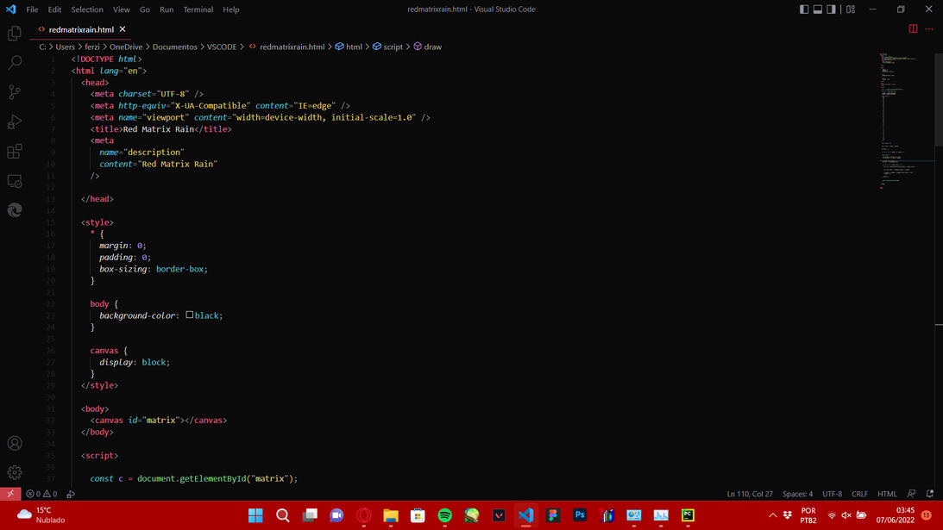Open the Search view in activity bar
The width and height of the screenshot is (943, 530).
[15, 63]
